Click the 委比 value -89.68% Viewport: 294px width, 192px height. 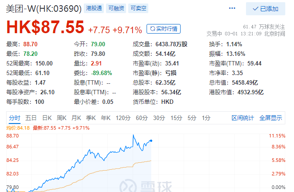[x=102, y=73]
